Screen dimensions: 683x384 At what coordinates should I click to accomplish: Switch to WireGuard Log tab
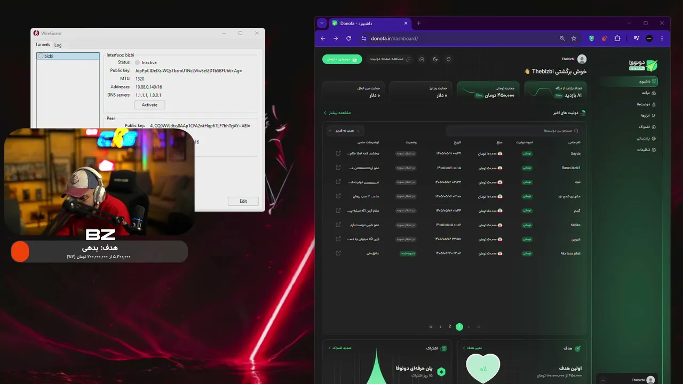click(x=58, y=45)
